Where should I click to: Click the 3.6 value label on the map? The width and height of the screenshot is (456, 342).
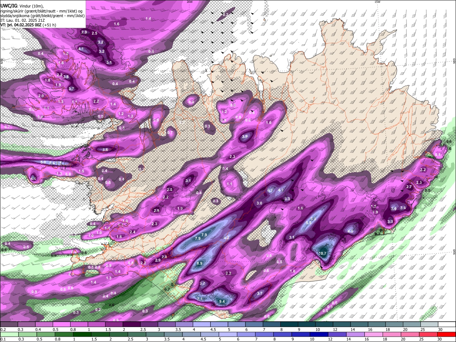pos(105,150)
